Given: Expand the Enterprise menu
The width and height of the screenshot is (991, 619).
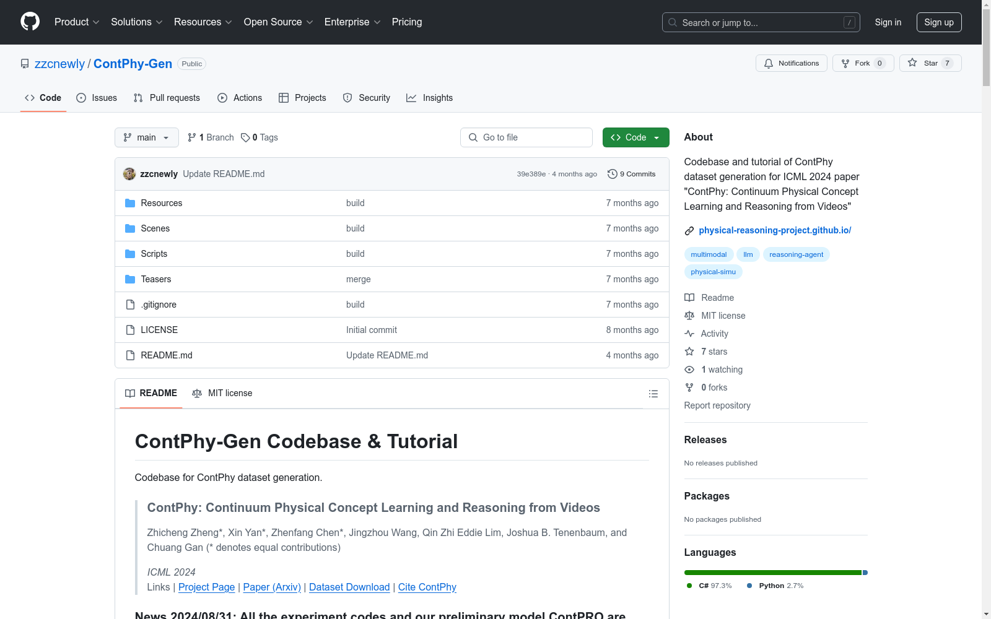Looking at the screenshot, I should point(352,22).
